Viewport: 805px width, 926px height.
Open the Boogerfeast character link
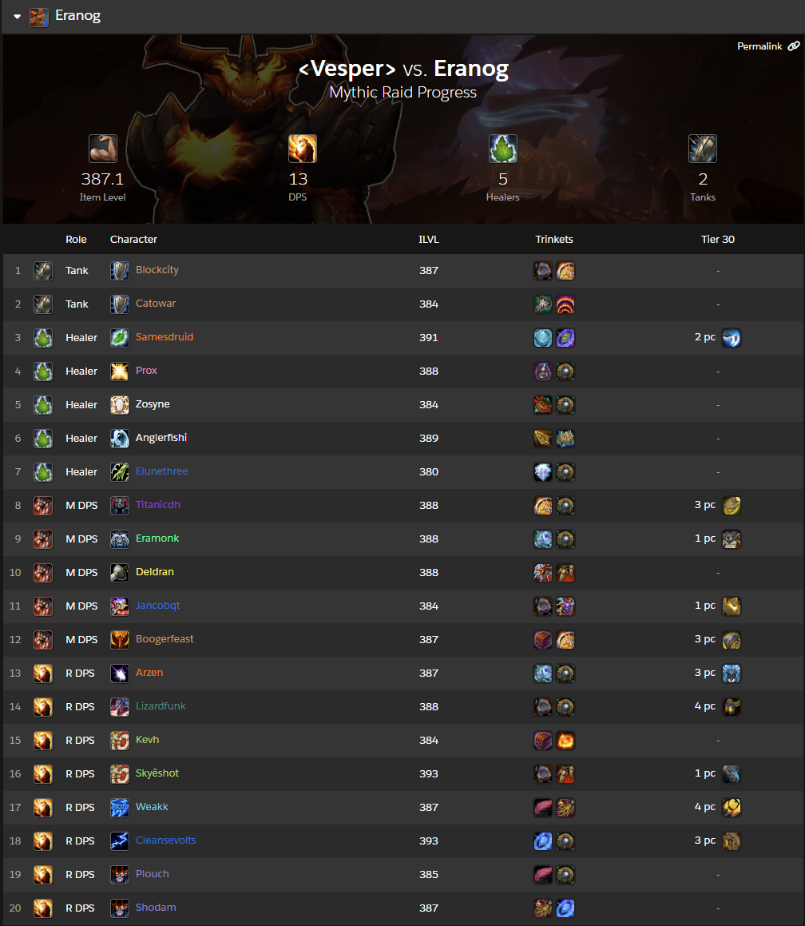[165, 639]
